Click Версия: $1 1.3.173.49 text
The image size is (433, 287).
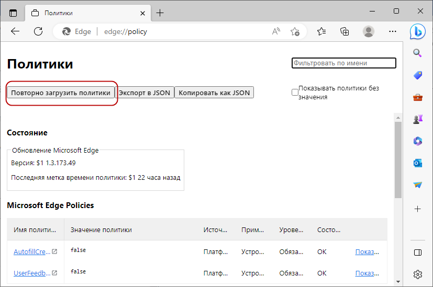tap(43, 163)
